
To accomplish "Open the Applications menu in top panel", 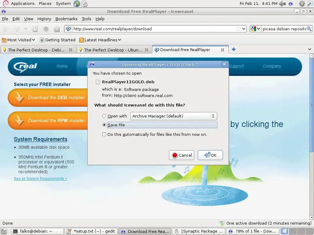I will pyautogui.click(x=23, y=4).
